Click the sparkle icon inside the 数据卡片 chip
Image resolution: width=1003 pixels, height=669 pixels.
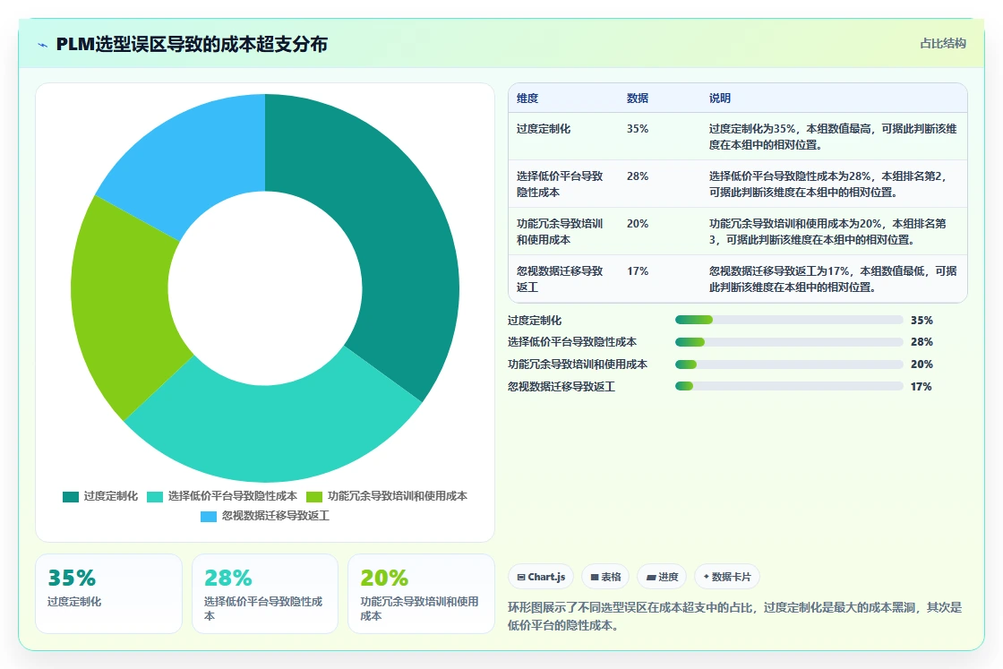tap(707, 577)
